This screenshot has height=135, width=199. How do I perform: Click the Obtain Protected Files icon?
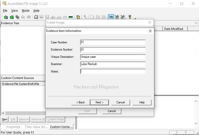[x=78, y=17]
